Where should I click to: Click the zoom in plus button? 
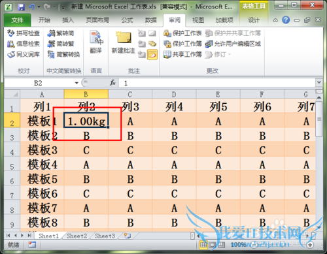click(310, 245)
